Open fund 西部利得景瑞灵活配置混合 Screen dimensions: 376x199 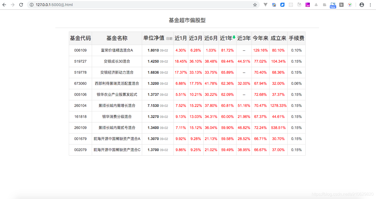point(117,83)
